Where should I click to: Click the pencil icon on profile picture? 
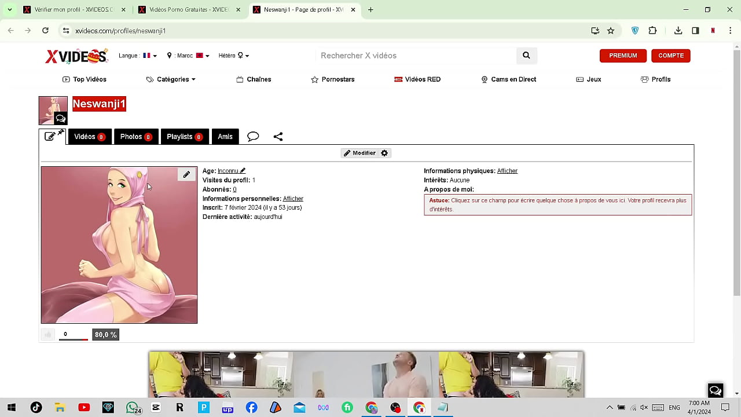click(x=186, y=174)
